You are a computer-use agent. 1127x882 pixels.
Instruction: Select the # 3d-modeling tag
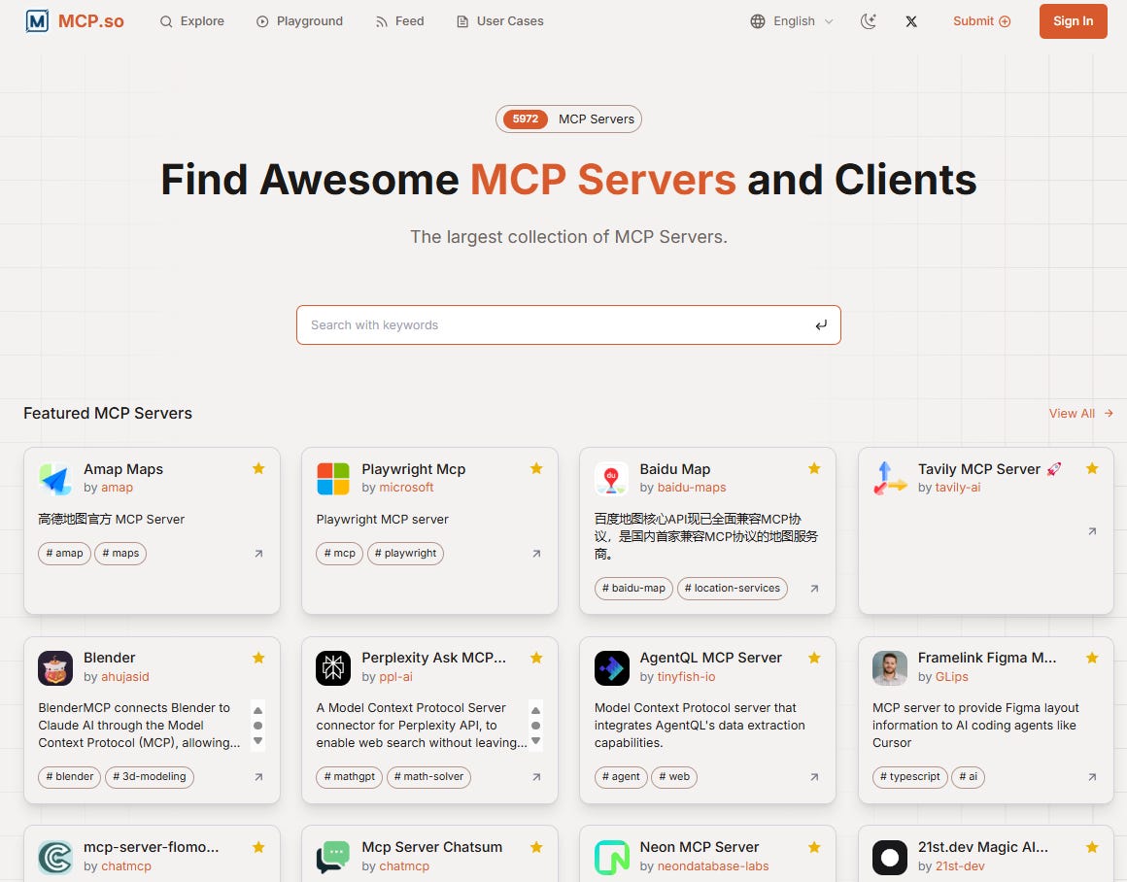click(x=150, y=776)
